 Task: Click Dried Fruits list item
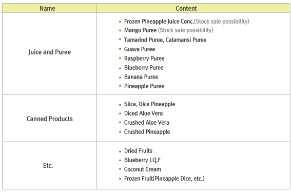138,151
